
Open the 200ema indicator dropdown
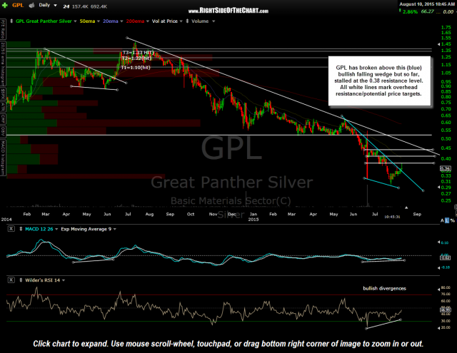tap(148, 21)
